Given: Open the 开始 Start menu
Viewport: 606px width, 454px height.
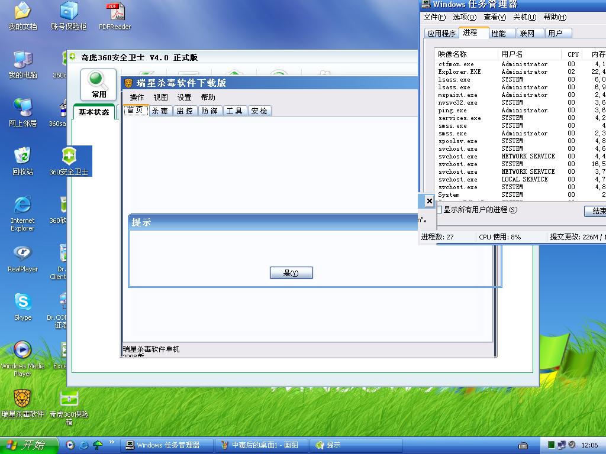Looking at the screenshot, I should [x=29, y=445].
